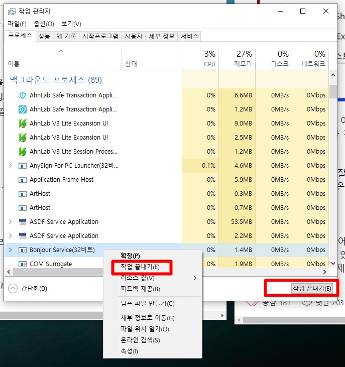345x367 pixels.
Task: Click the second AhnLab Safe Transaction shield icon
Action: click(23, 109)
